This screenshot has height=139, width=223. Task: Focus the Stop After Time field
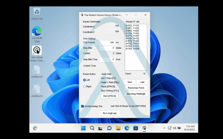107,60
